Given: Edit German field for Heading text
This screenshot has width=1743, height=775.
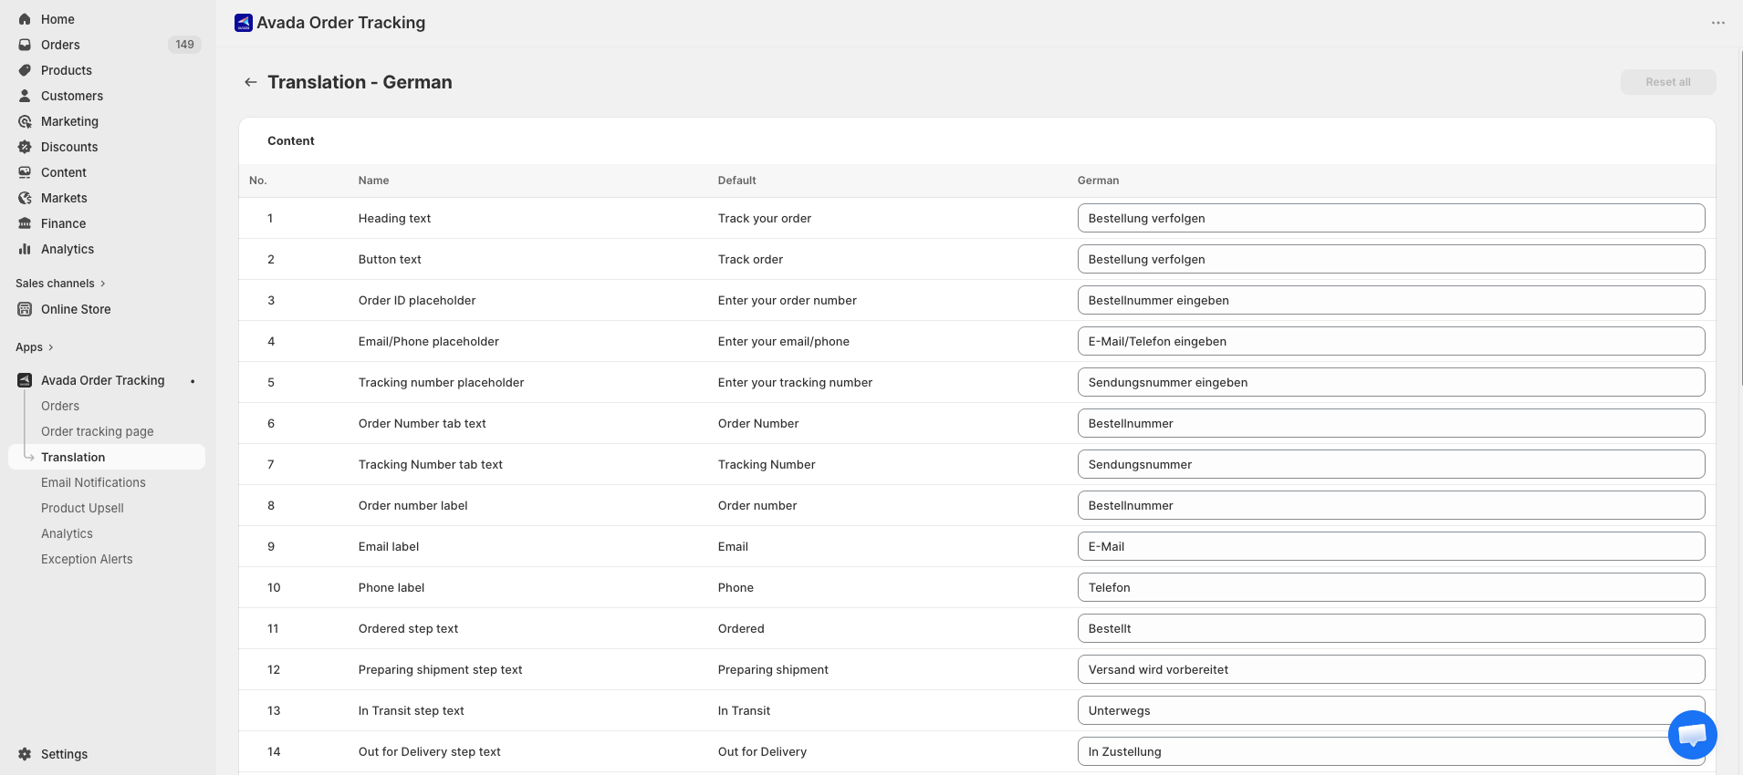Looking at the screenshot, I should [x=1391, y=218].
